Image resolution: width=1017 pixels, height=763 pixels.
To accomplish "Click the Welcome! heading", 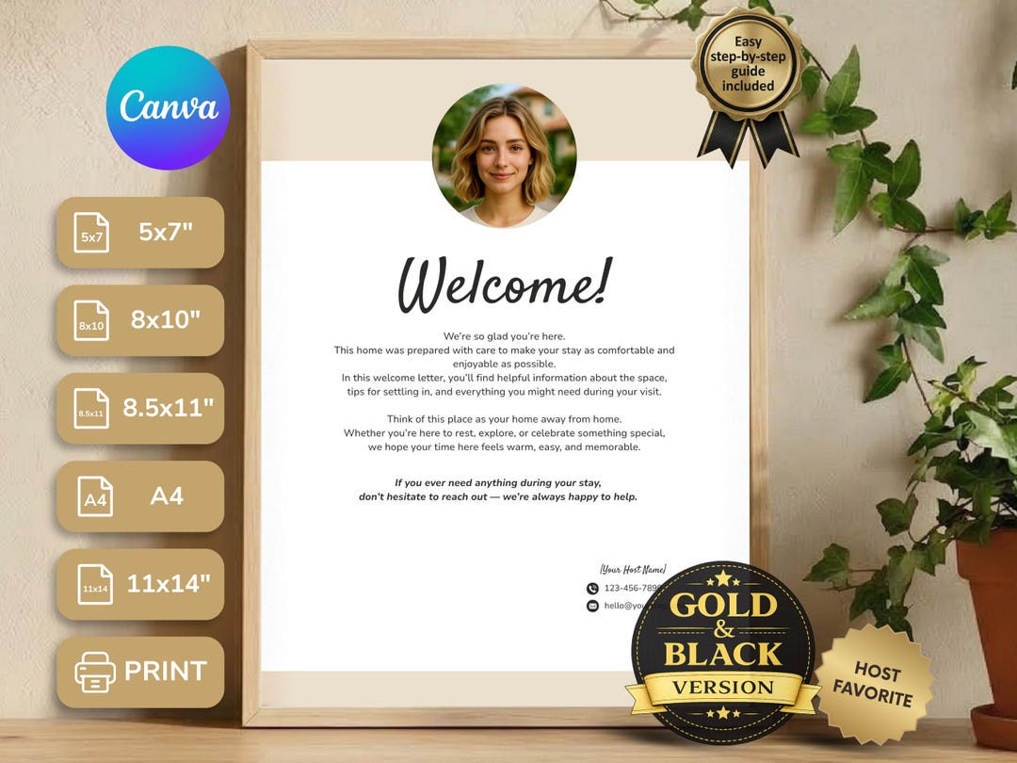I will [505, 284].
